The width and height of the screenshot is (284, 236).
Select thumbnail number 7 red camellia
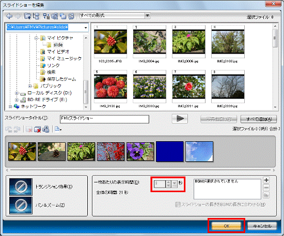(188, 87)
